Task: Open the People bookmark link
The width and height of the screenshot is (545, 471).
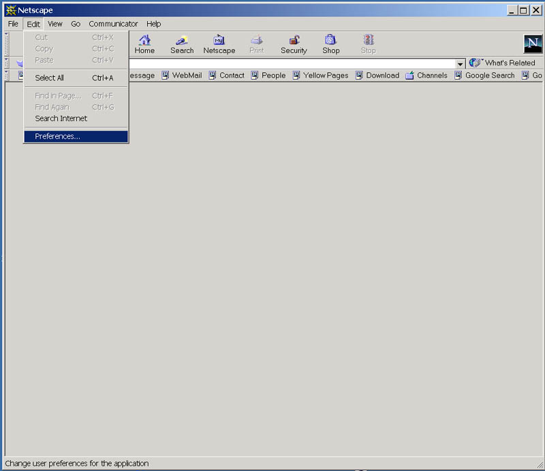Action: [274, 76]
